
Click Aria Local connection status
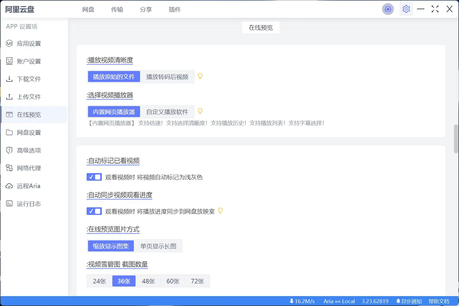pos(339,301)
